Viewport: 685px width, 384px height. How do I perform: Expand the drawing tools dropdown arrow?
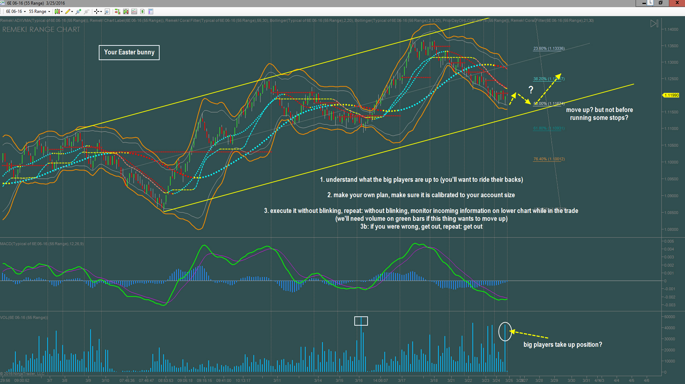coord(72,11)
